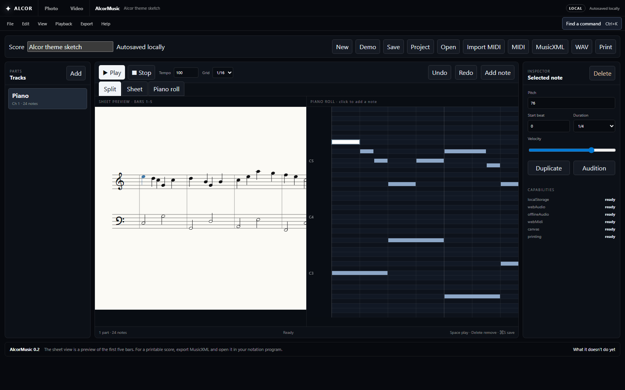The height and width of the screenshot is (390, 625).
Task: Click the Open button
Action: coord(448,47)
